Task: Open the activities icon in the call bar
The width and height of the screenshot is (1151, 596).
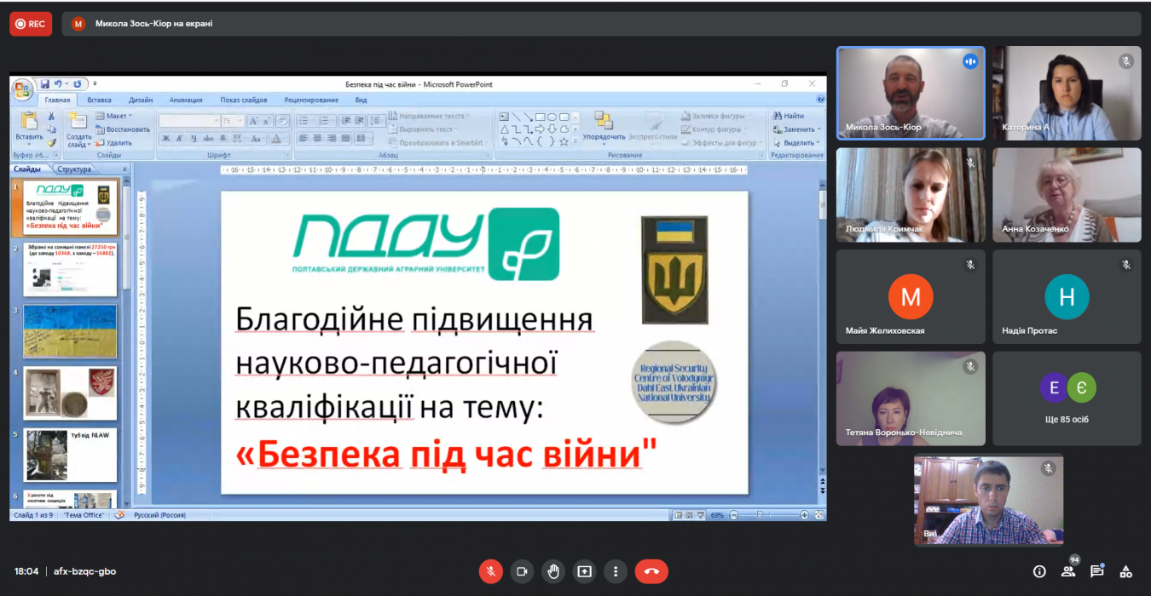Action: click(1125, 571)
